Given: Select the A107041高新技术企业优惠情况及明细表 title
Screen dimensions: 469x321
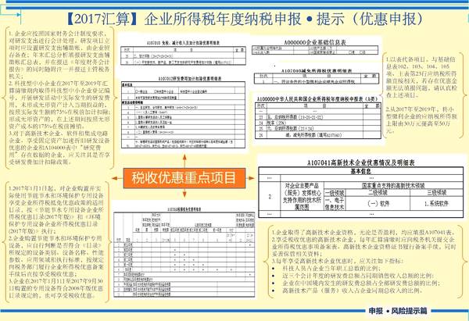Looking at the screenshot, I should [x=360, y=162].
